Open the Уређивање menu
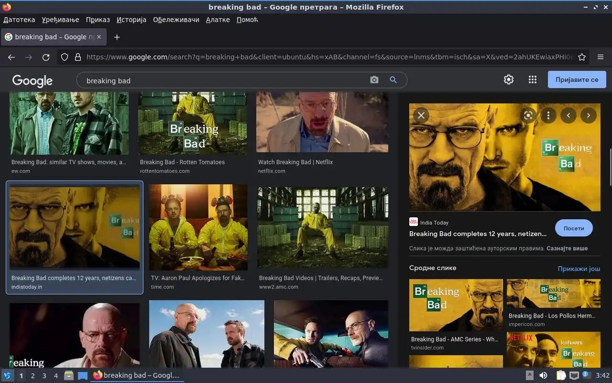The height and width of the screenshot is (383, 612). pos(60,20)
